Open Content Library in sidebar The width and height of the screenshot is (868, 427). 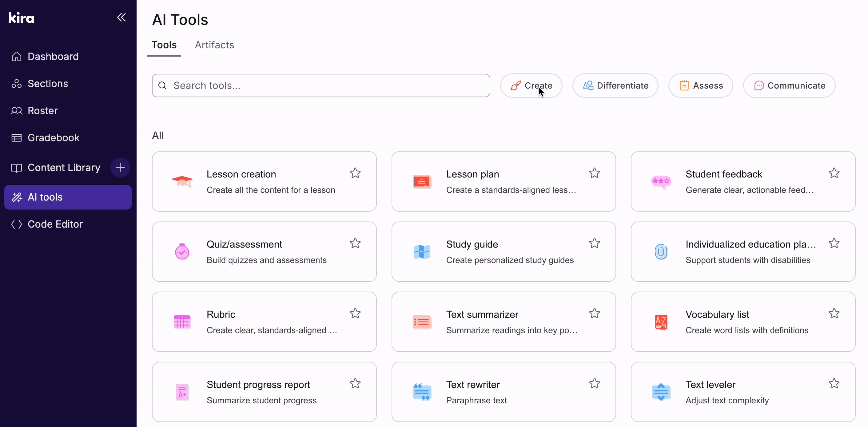pos(64,167)
